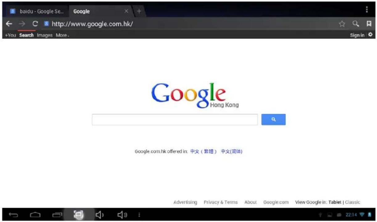Switch to Traditional Chinese 中文（繁體）
Viewport: 377px width, 222px height.
click(x=203, y=152)
